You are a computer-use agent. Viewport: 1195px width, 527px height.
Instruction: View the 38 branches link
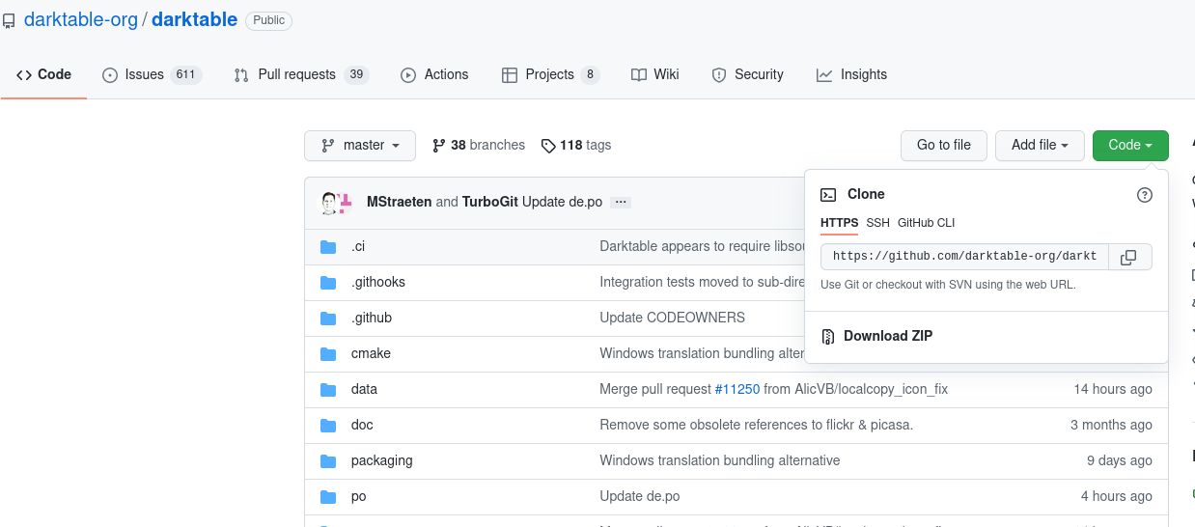click(479, 146)
